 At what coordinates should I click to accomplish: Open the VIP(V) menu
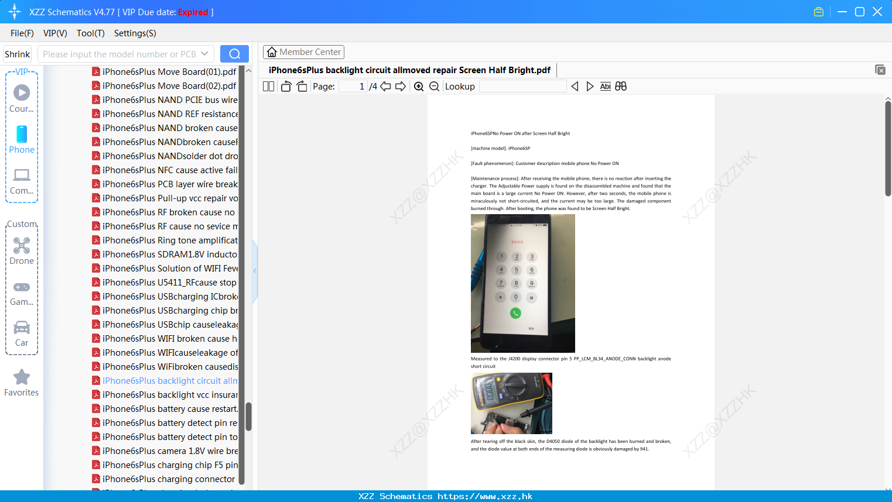tap(55, 33)
